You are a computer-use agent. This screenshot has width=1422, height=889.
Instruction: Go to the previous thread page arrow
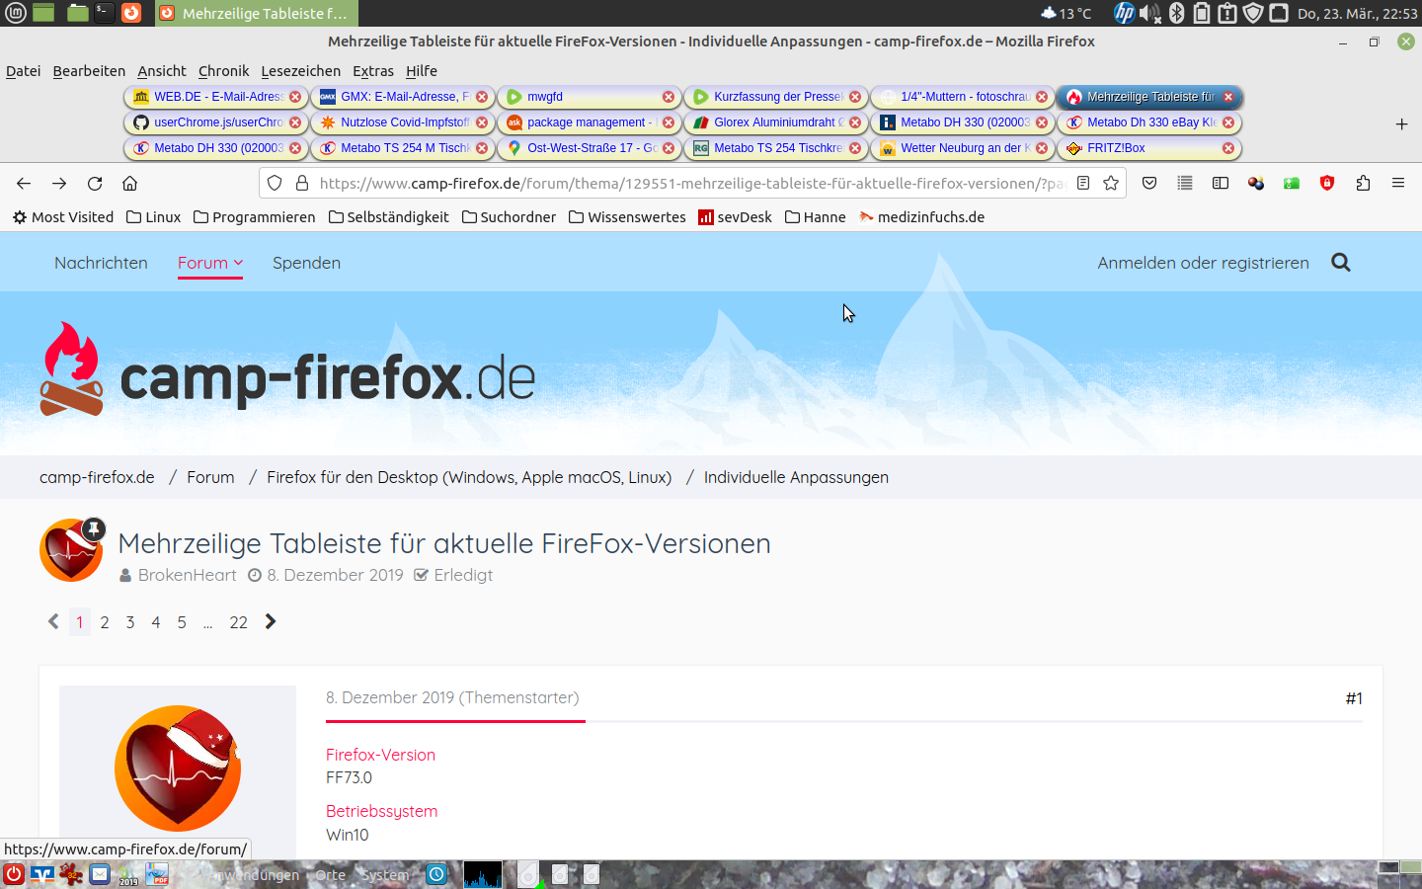[x=53, y=621]
